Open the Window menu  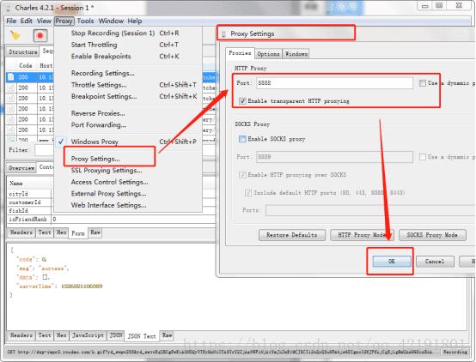111,21
